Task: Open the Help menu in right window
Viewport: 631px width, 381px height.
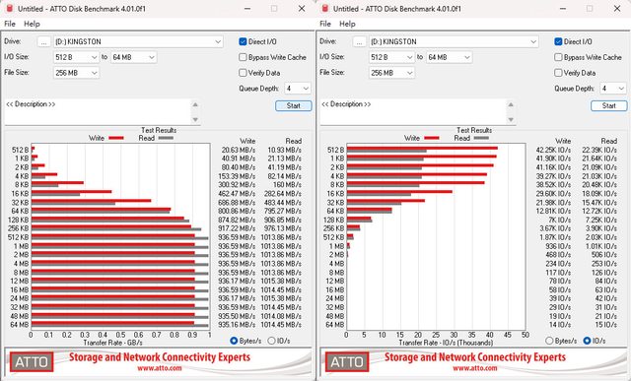Action: pyautogui.click(x=347, y=24)
